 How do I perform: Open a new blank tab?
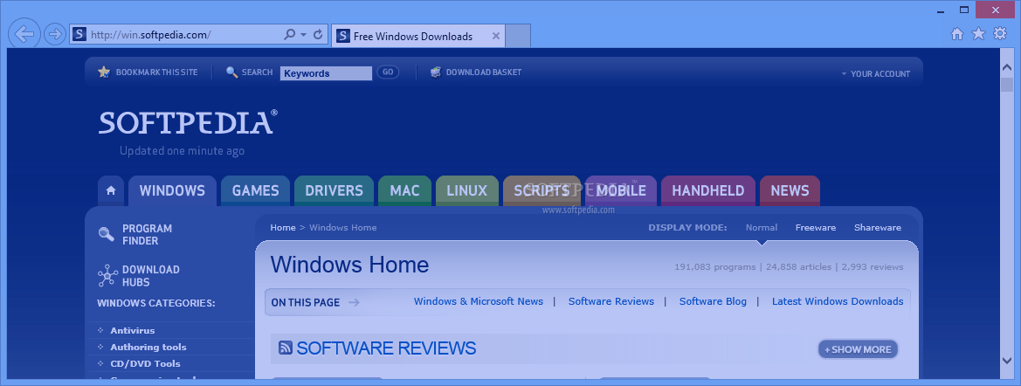coord(518,37)
